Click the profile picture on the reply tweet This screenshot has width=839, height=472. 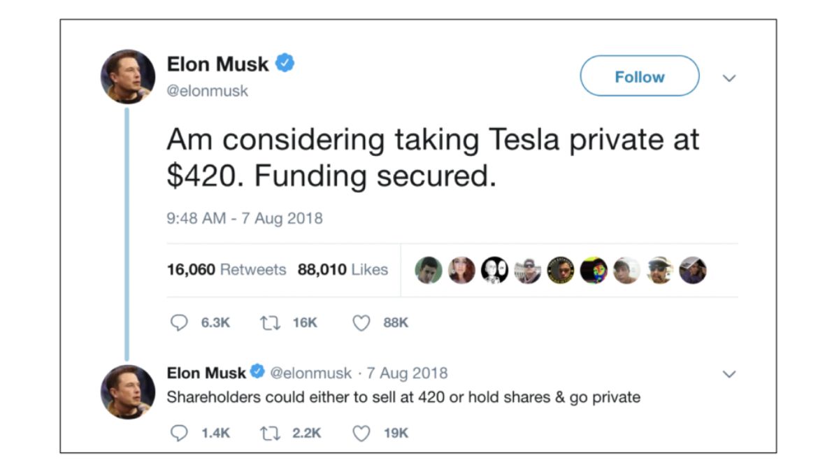pyautogui.click(x=128, y=392)
